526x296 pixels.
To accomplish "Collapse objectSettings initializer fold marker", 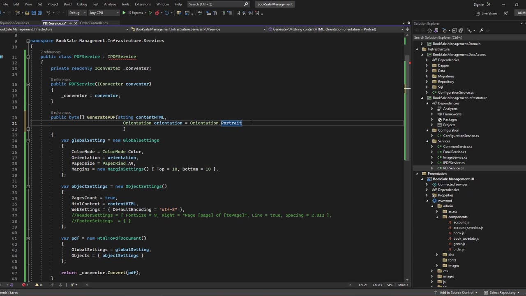I will (28, 186).
